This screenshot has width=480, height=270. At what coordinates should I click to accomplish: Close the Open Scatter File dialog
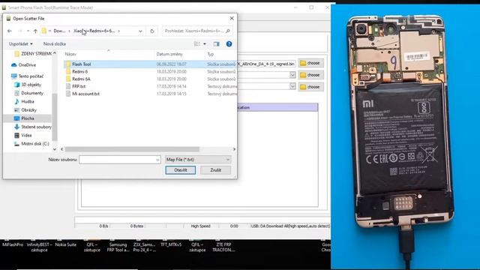[x=232, y=19]
